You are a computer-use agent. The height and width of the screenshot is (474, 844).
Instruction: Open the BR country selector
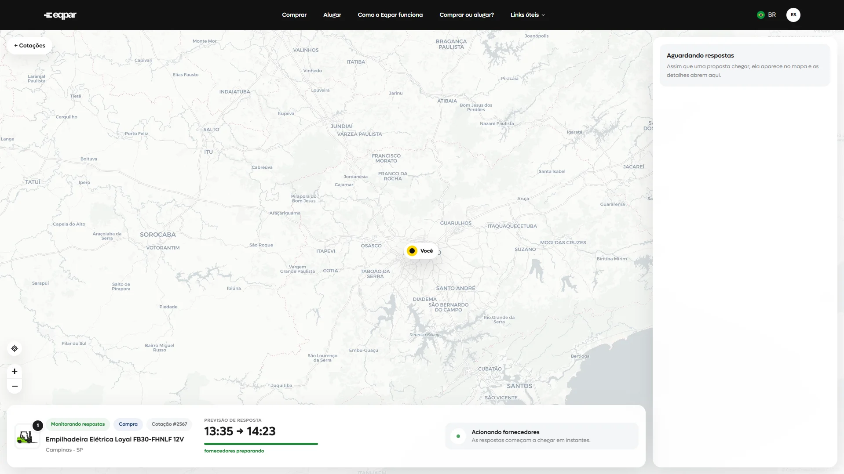766,15
